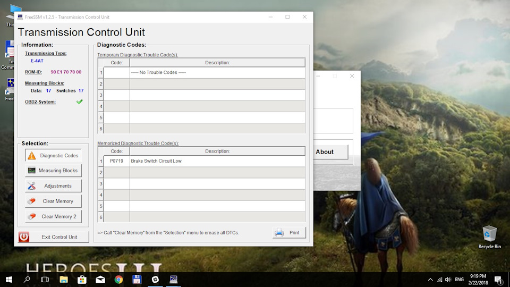Viewport: 510px width, 287px height.
Task: Open taskbar Search
Action: tap(27, 280)
